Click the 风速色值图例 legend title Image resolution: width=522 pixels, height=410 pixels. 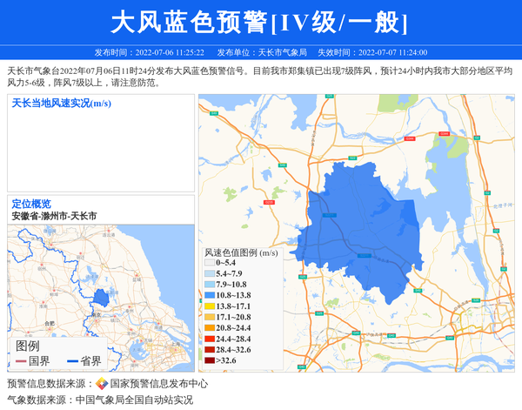point(241,252)
